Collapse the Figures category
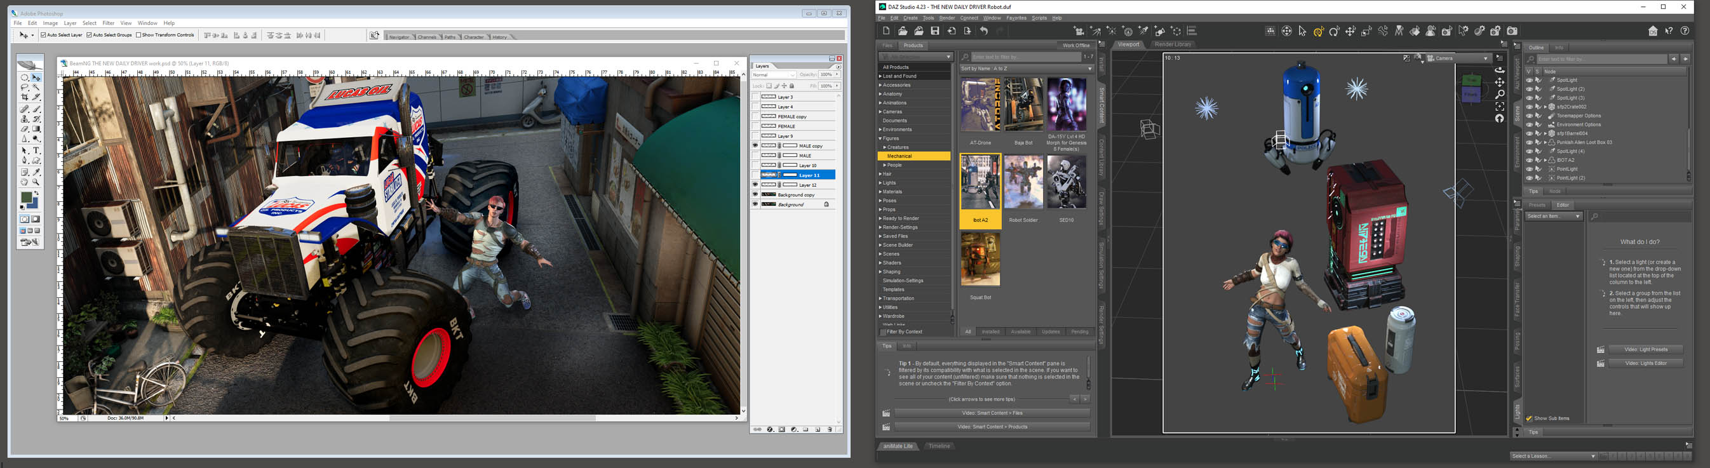Image resolution: width=1710 pixels, height=468 pixels. (880, 138)
